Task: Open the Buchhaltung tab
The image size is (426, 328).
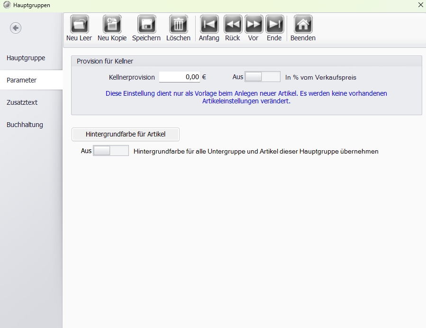Action: pyautogui.click(x=31, y=125)
